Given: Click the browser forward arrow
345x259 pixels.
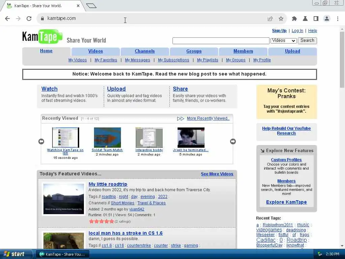Looking at the screenshot, I should (x=18, y=19).
